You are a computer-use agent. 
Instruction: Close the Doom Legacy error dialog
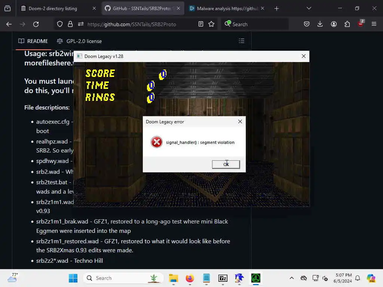(x=240, y=121)
